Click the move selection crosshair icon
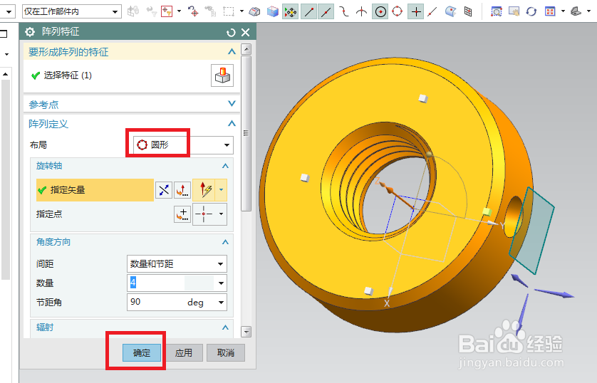Image resolution: width=597 pixels, height=383 pixels. (193, 11)
